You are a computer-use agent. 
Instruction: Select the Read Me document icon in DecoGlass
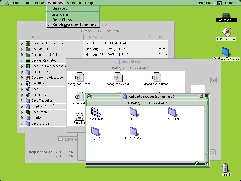click(x=80, y=116)
